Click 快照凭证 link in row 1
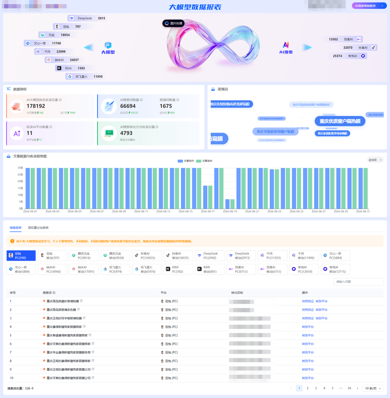The image size is (390, 398). point(308,301)
